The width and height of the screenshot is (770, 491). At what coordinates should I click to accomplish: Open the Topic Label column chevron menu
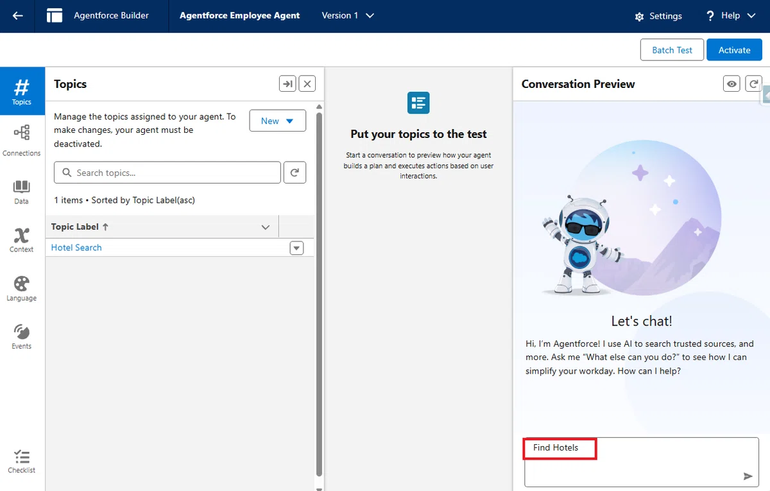pos(266,227)
